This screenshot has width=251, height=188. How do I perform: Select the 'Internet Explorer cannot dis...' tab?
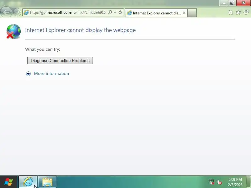point(156,13)
